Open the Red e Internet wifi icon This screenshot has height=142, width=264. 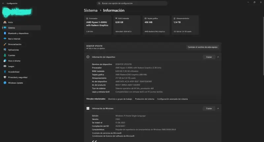coord(5,39)
